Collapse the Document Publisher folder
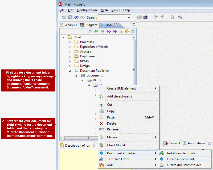 pos(70,71)
